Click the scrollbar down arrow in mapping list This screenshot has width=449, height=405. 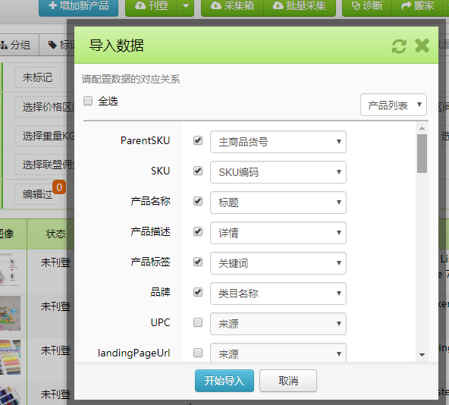pos(422,355)
